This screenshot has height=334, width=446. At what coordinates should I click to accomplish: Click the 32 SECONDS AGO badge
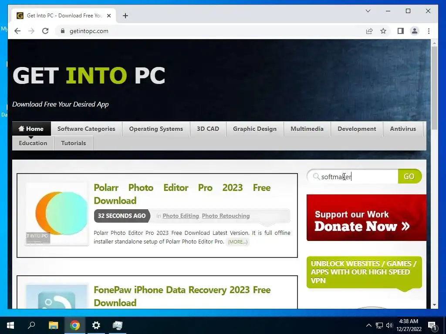pyautogui.click(x=122, y=216)
